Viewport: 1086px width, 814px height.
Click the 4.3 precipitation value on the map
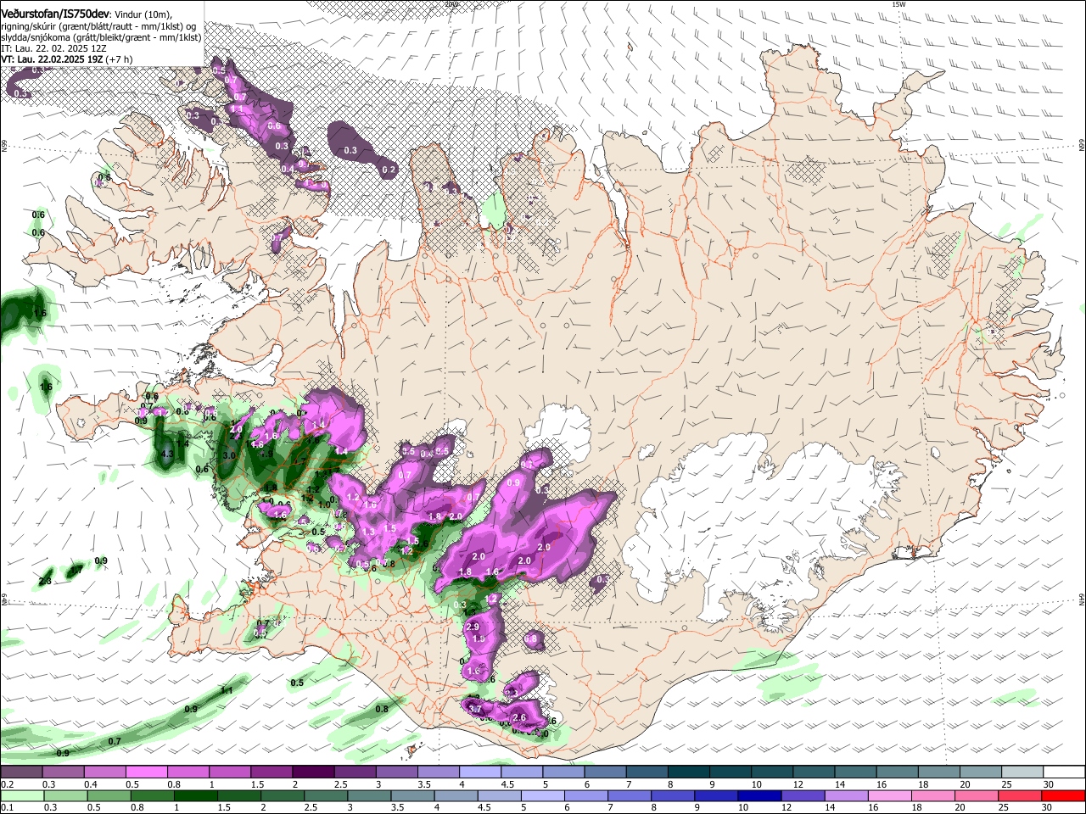pos(167,454)
